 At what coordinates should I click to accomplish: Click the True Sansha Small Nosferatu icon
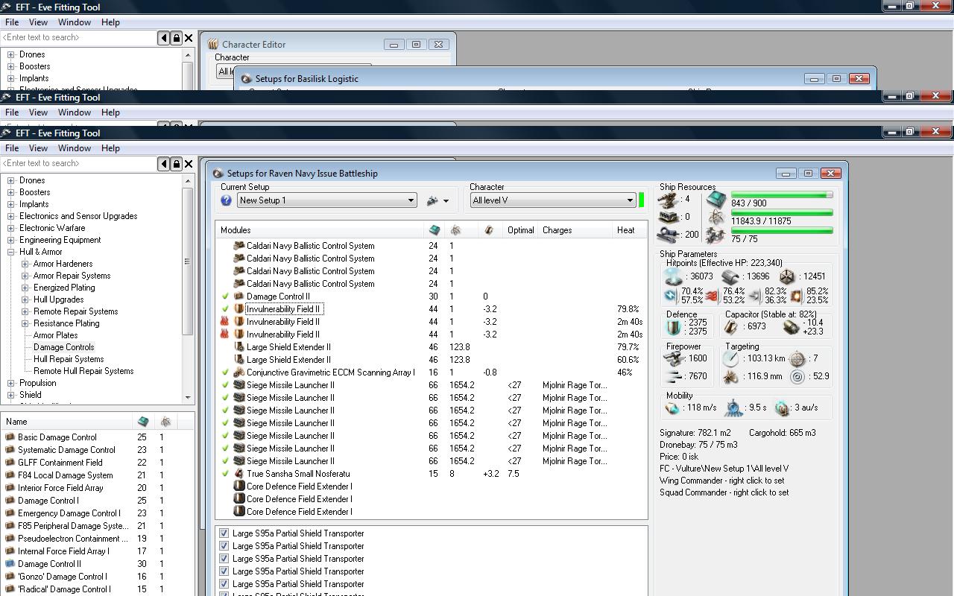tap(239, 474)
